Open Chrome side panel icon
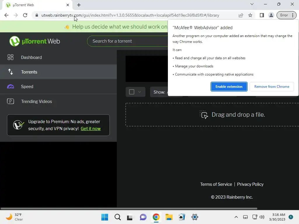299x224 pixels. (262, 15)
